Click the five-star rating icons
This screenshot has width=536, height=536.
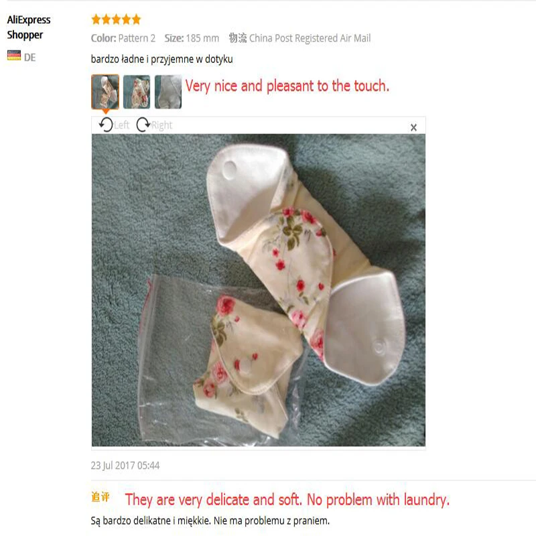(116, 19)
